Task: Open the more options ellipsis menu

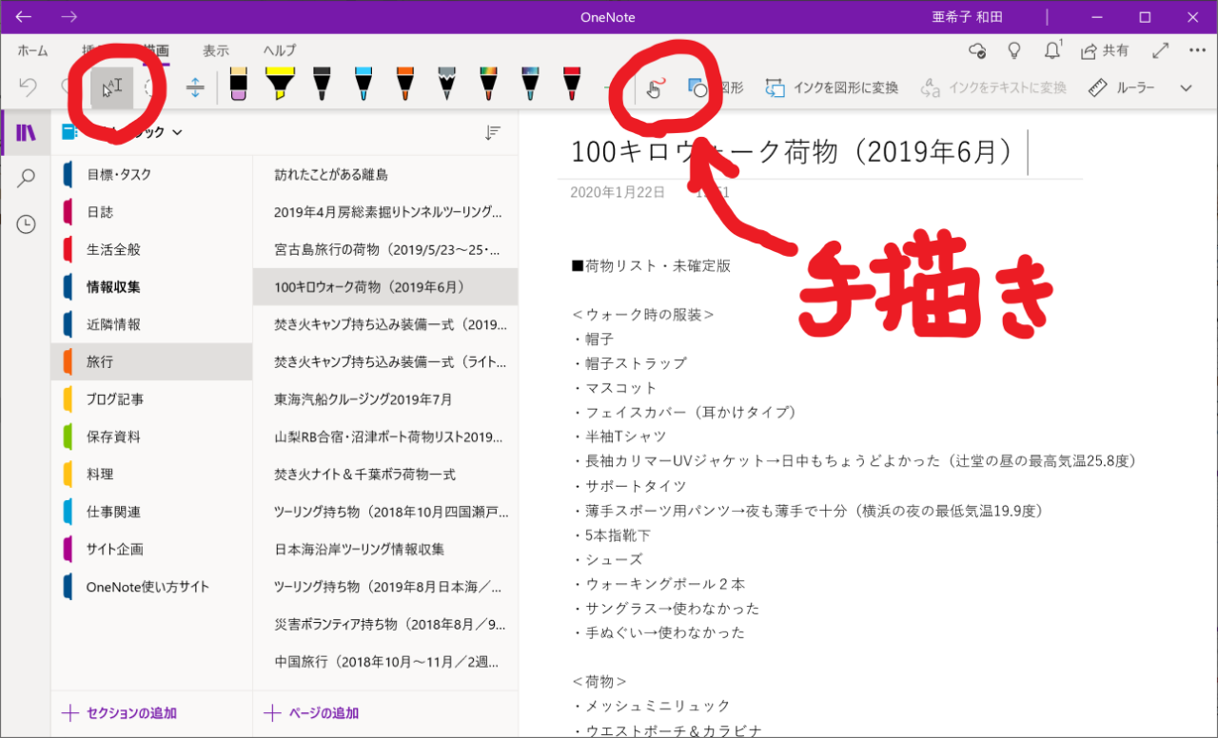Action: pyautogui.click(x=1197, y=50)
